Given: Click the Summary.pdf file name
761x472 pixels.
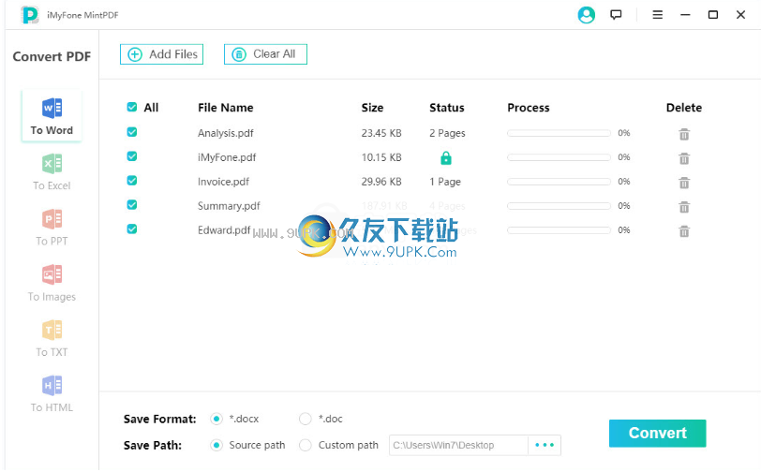Looking at the screenshot, I should point(229,206).
